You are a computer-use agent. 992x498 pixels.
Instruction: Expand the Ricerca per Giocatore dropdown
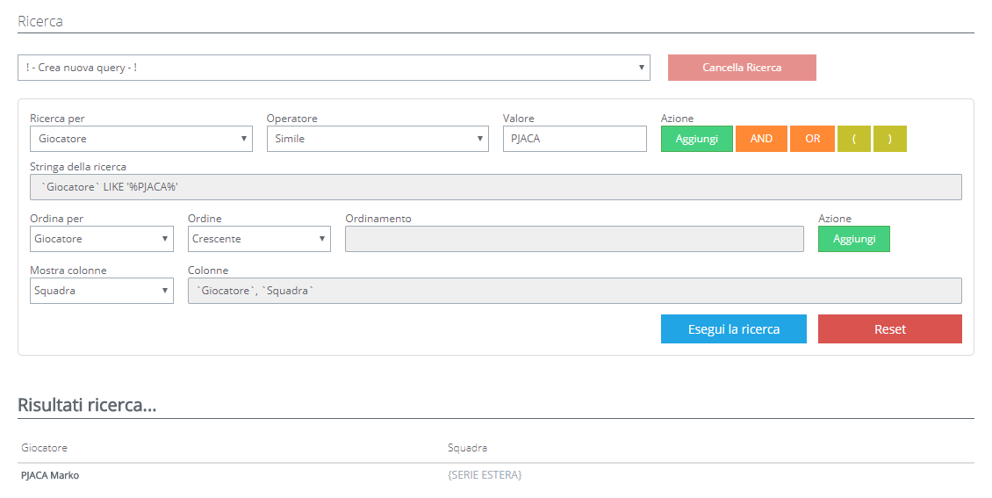point(140,139)
